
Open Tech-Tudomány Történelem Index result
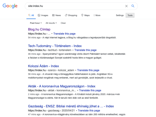[55, 46]
